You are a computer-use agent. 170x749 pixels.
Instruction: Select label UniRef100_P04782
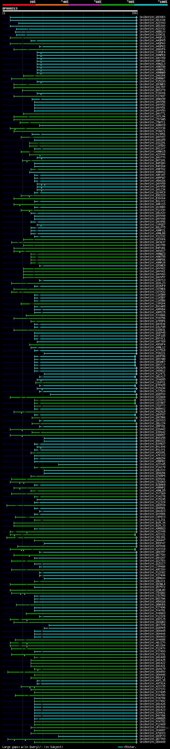click(152, 721)
